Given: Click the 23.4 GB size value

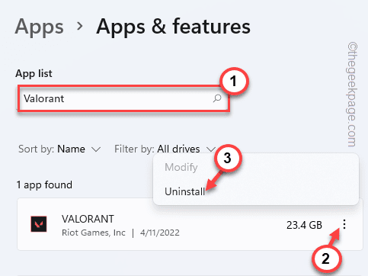Looking at the screenshot, I should pyautogui.click(x=304, y=225).
